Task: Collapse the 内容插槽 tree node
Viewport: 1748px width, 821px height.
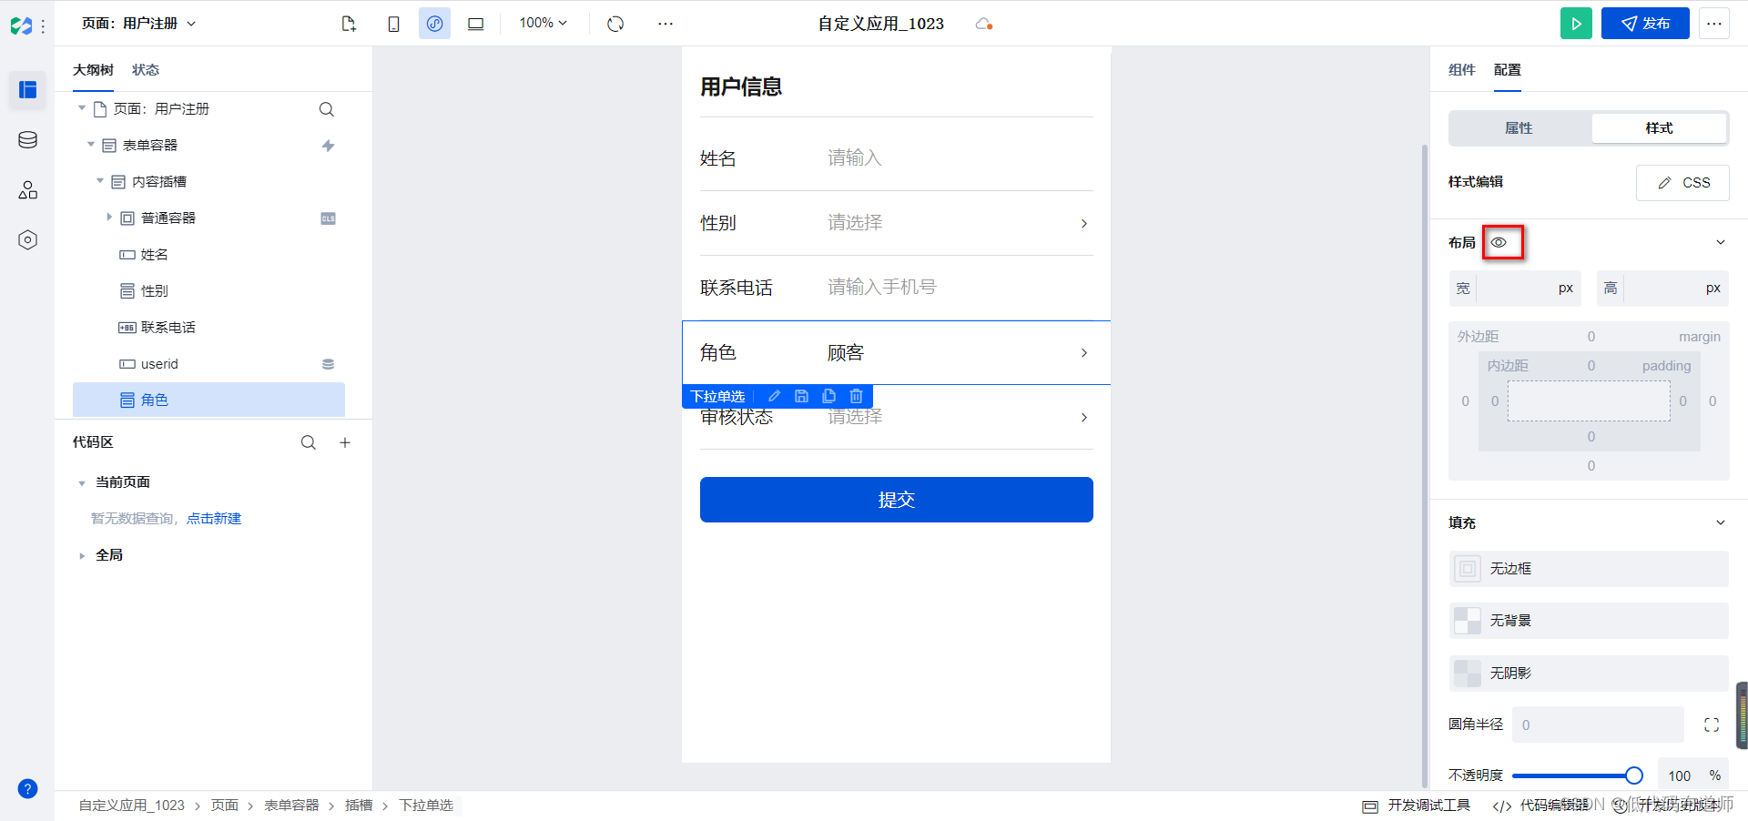Action: tap(100, 181)
